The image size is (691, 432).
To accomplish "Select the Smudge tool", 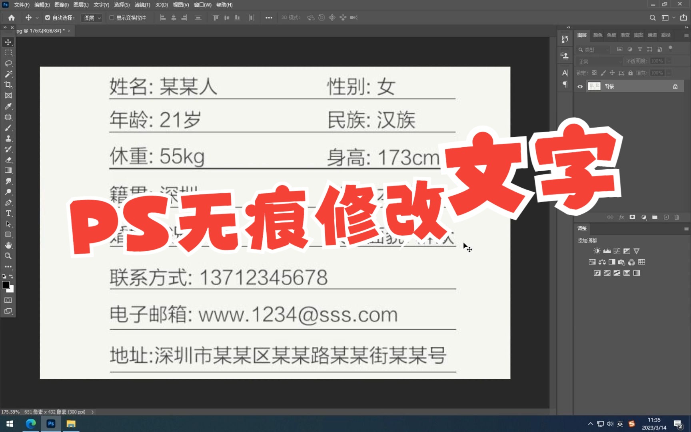I will 8,181.
